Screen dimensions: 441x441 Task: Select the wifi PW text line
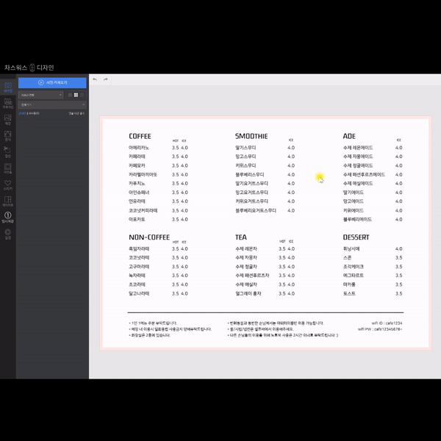pos(380,329)
